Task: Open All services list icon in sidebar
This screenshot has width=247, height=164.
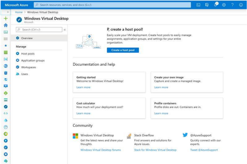Action: click(5, 39)
